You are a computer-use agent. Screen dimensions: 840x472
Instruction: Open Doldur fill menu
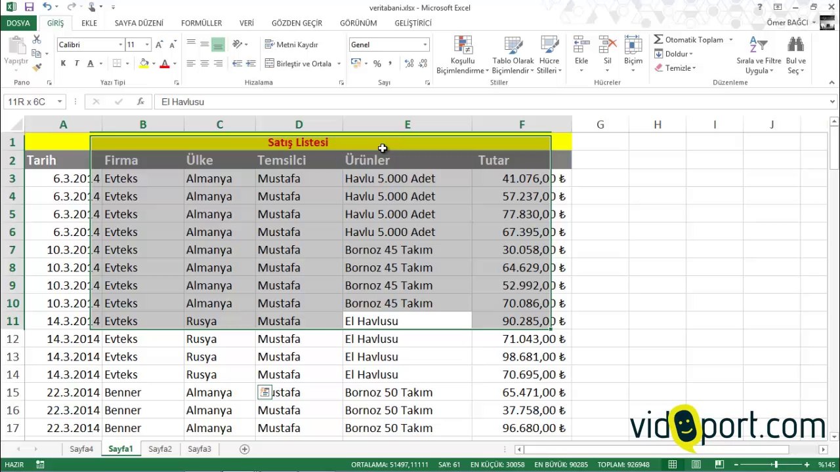click(674, 54)
